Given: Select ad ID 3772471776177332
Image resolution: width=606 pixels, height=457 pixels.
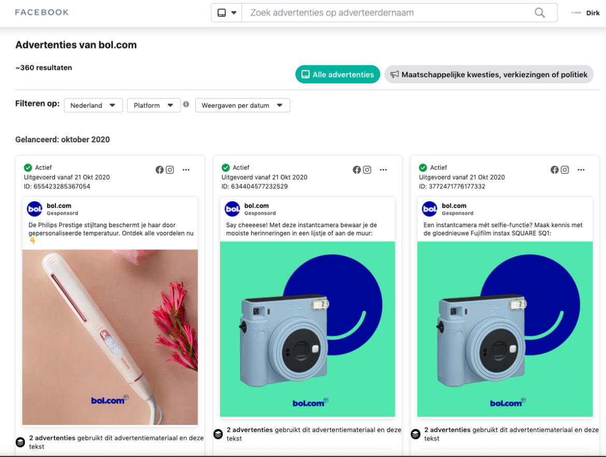Looking at the screenshot, I should pos(452,186).
